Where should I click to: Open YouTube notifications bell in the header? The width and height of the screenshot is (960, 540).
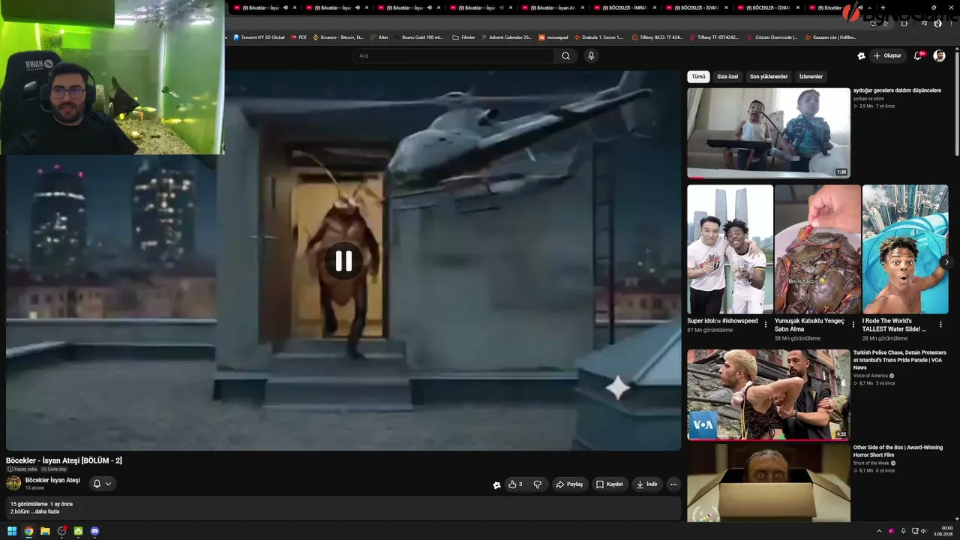coord(917,55)
